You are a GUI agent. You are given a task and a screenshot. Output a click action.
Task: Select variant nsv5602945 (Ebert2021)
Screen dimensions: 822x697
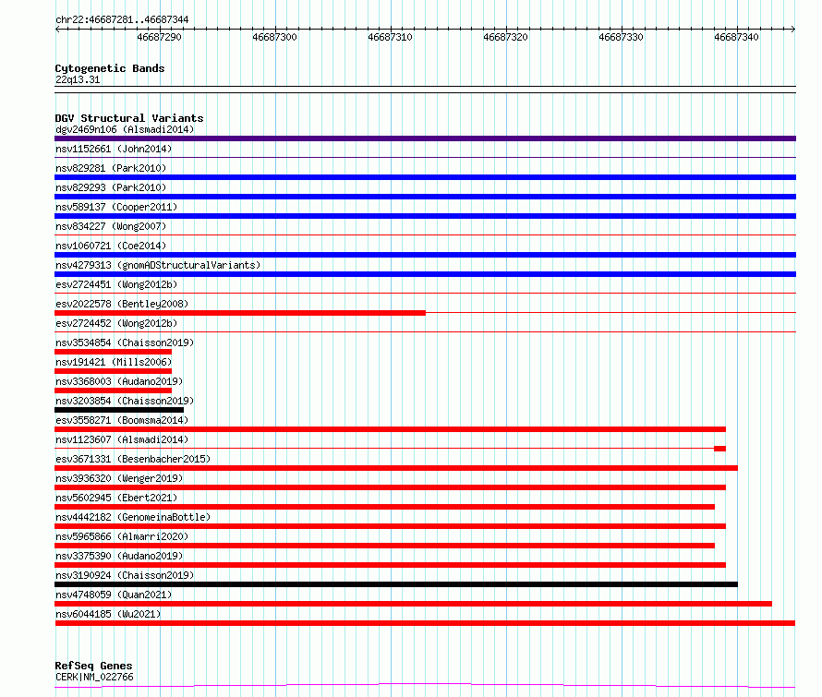116,498
